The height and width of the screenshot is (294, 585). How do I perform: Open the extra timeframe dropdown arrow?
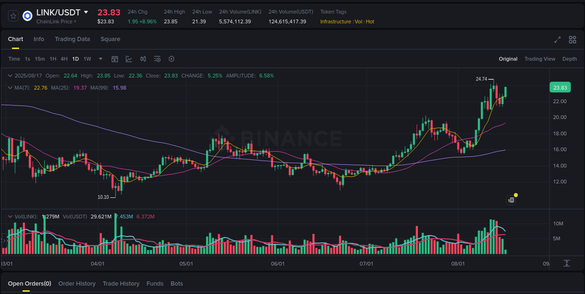[x=100, y=59]
